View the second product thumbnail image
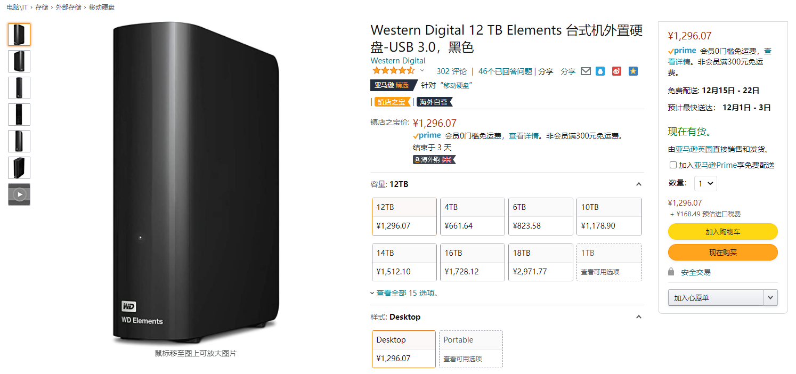Screen dimensions: 796x374 click(19, 61)
